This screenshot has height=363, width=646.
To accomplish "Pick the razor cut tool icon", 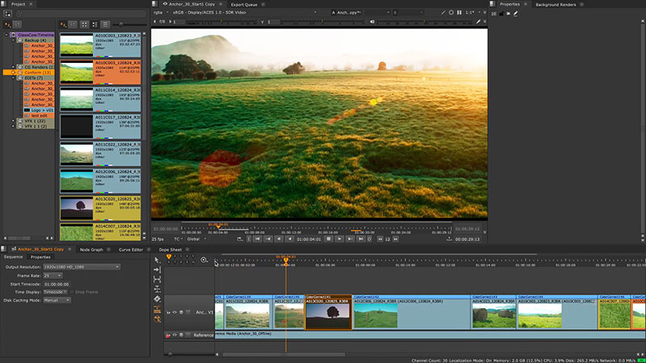I will [x=157, y=298].
